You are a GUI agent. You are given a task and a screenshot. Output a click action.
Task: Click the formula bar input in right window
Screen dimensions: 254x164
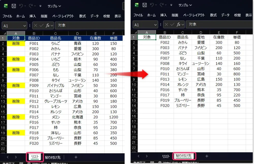coord(218,24)
